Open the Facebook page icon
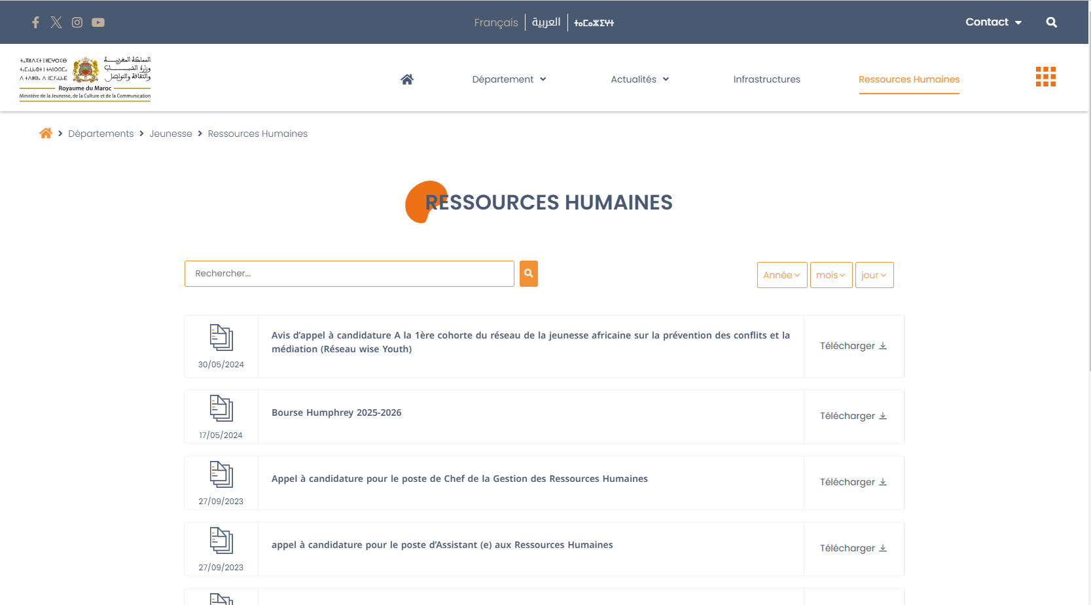 [35, 22]
